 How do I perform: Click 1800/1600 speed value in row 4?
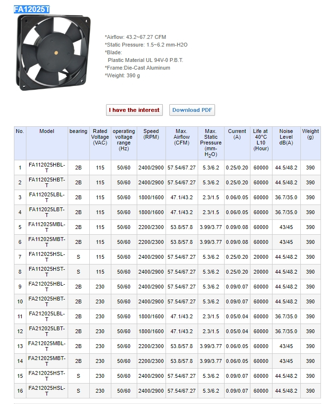tap(151, 212)
